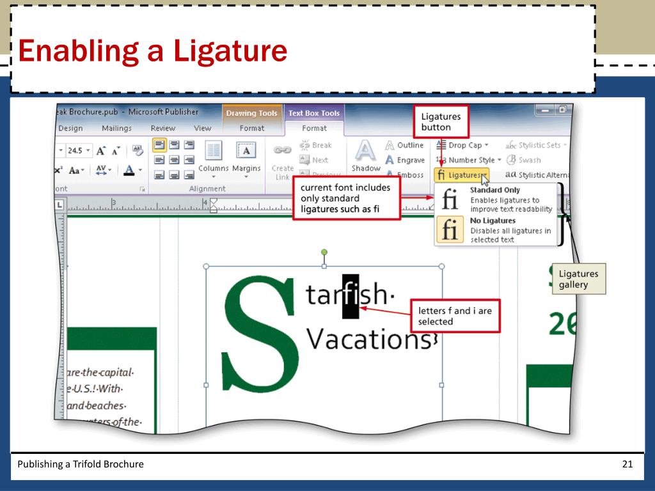Click the Alignment group label
The height and width of the screenshot is (491, 655).
pyautogui.click(x=207, y=189)
